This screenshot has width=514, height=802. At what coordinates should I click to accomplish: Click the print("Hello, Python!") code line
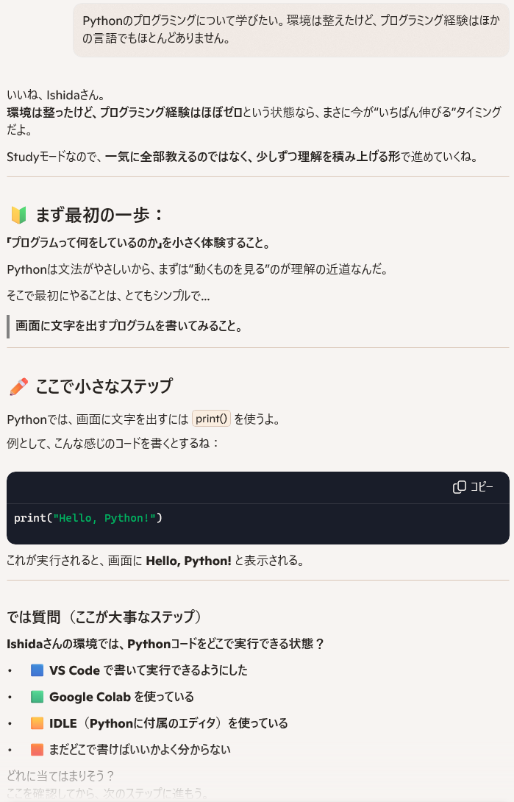point(88,518)
